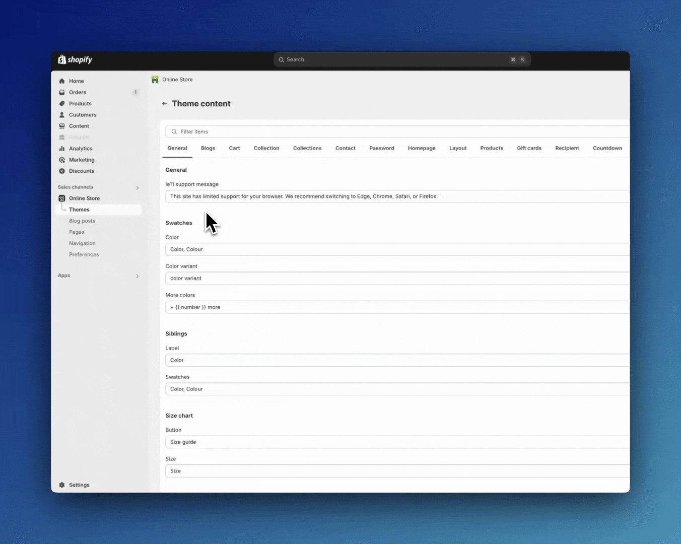Click the Analytics bar chart icon
The width and height of the screenshot is (681, 544).
[62, 149]
